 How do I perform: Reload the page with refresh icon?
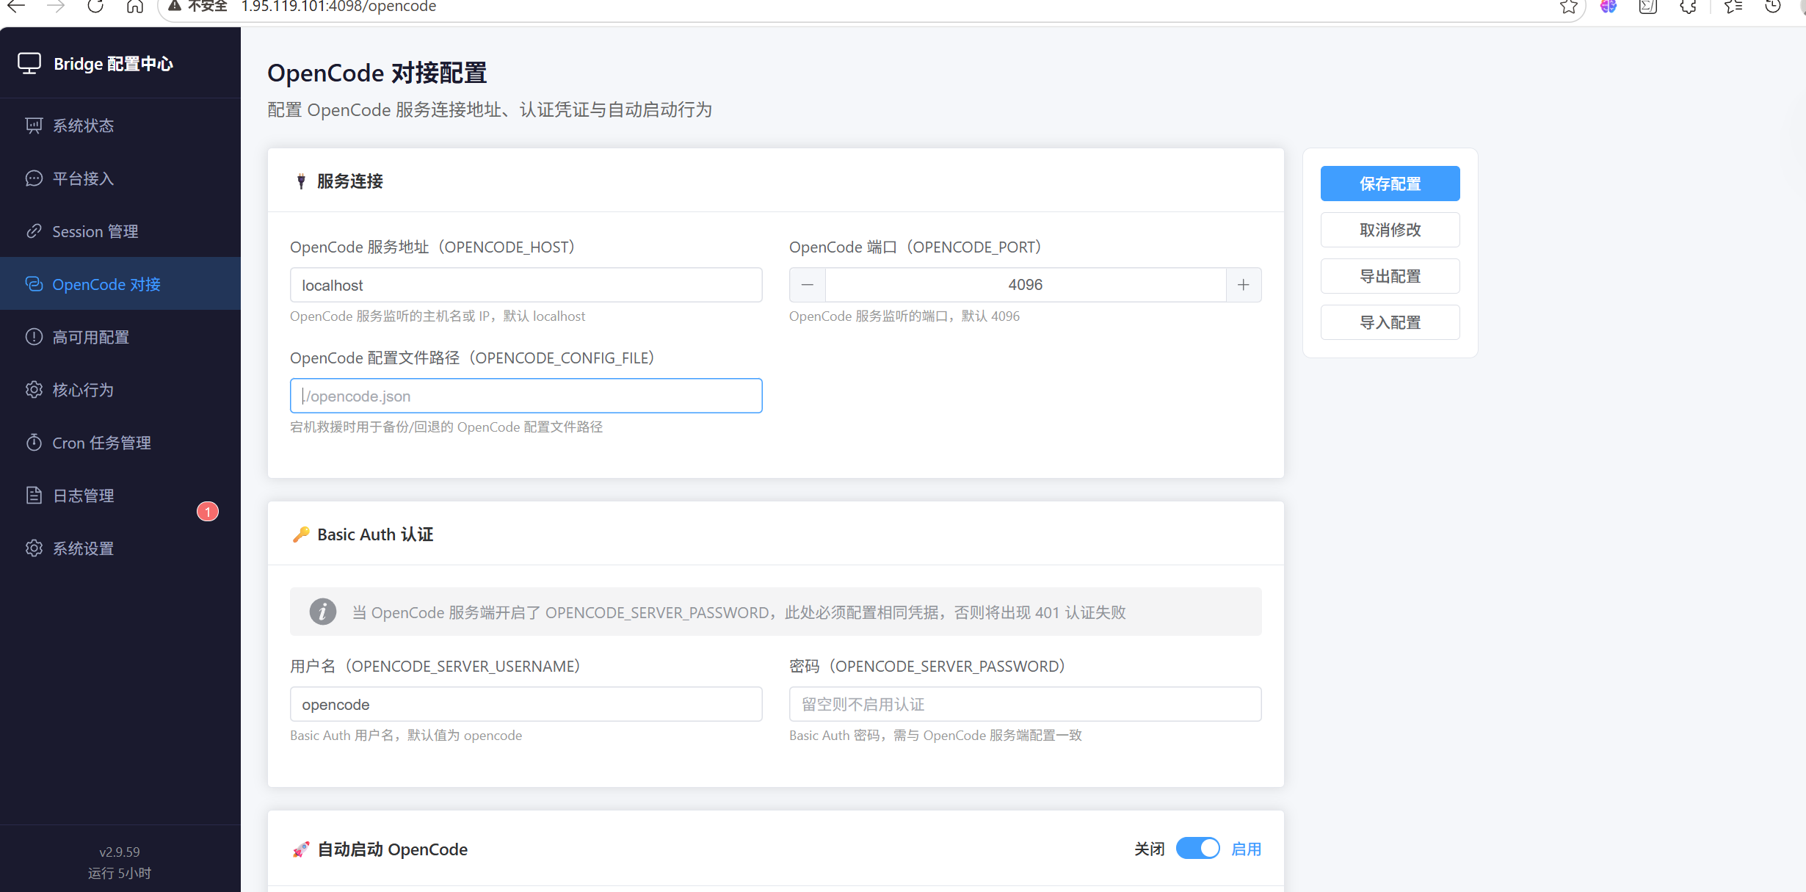pos(95,7)
